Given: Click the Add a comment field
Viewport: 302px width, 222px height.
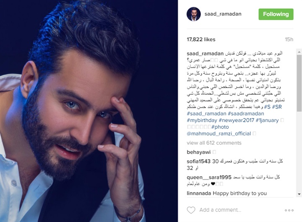Looking at the screenshot, I should coord(220,210).
